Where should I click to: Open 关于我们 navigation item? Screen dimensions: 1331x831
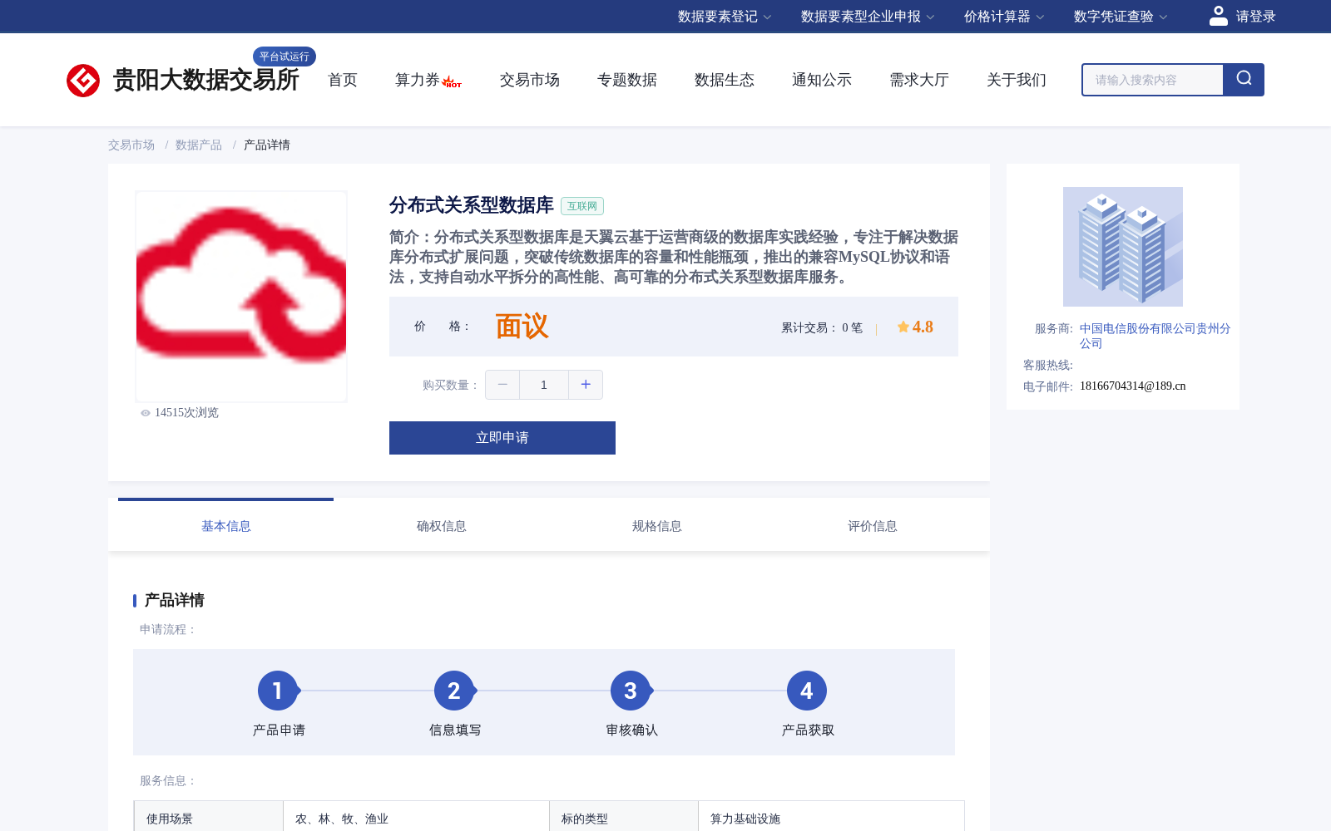coord(1017,80)
